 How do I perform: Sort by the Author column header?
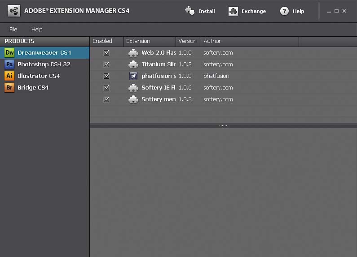pyautogui.click(x=250, y=41)
